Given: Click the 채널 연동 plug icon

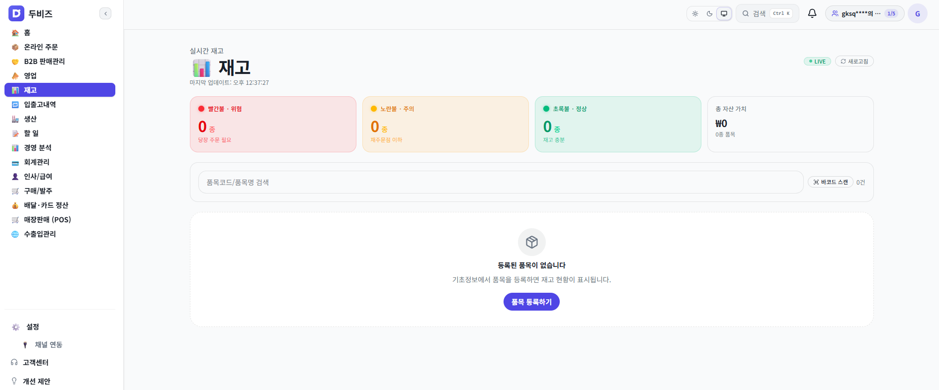Looking at the screenshot, I should tap(25, 345).
